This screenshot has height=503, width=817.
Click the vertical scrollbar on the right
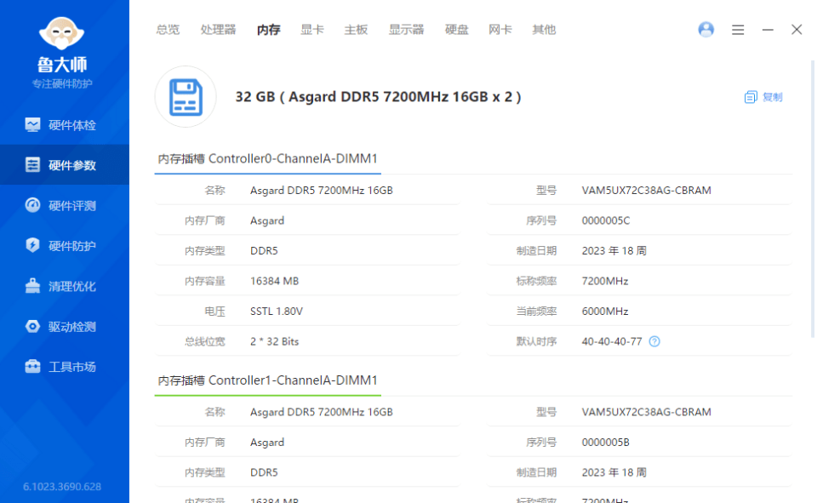812,199
